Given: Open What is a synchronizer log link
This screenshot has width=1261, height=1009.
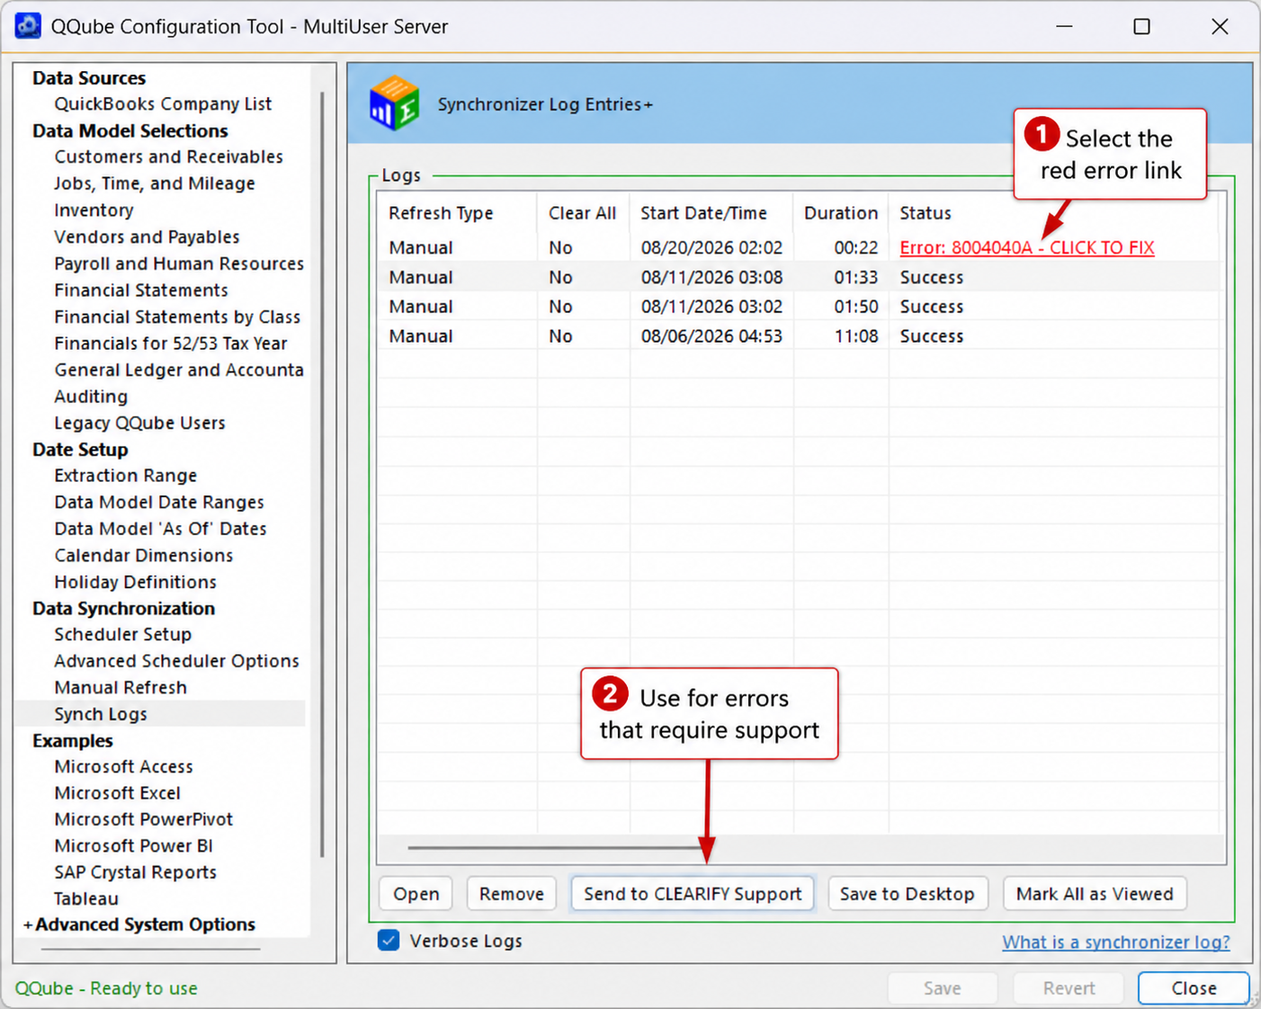Looking at the screenshot, I should point(1116,942).
